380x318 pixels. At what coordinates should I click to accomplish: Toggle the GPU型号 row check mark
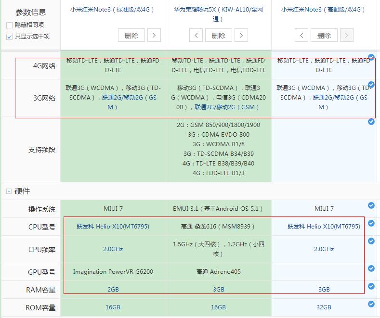pos(371,268)
